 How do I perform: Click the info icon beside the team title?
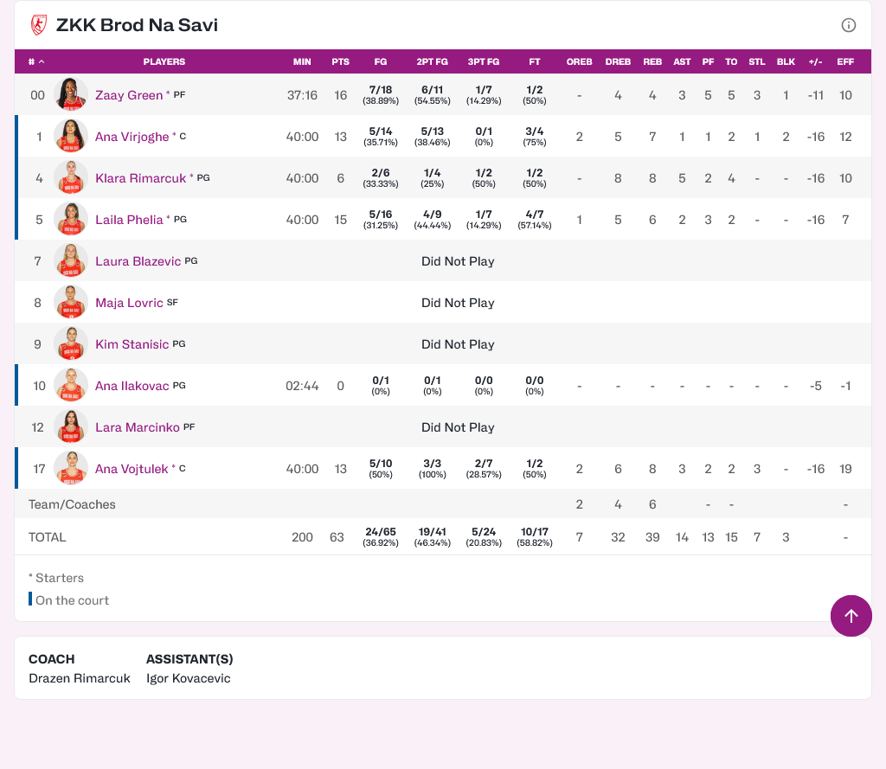[848, 25]
